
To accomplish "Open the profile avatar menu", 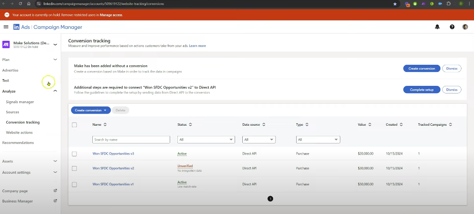I will click(x=465, y=27).
